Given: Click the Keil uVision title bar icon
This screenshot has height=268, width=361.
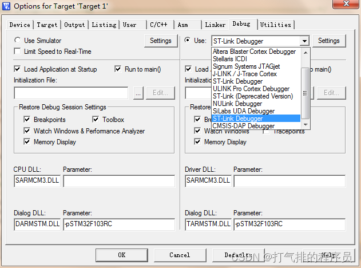Looking at the screenshot, I should tap(6, 6).
